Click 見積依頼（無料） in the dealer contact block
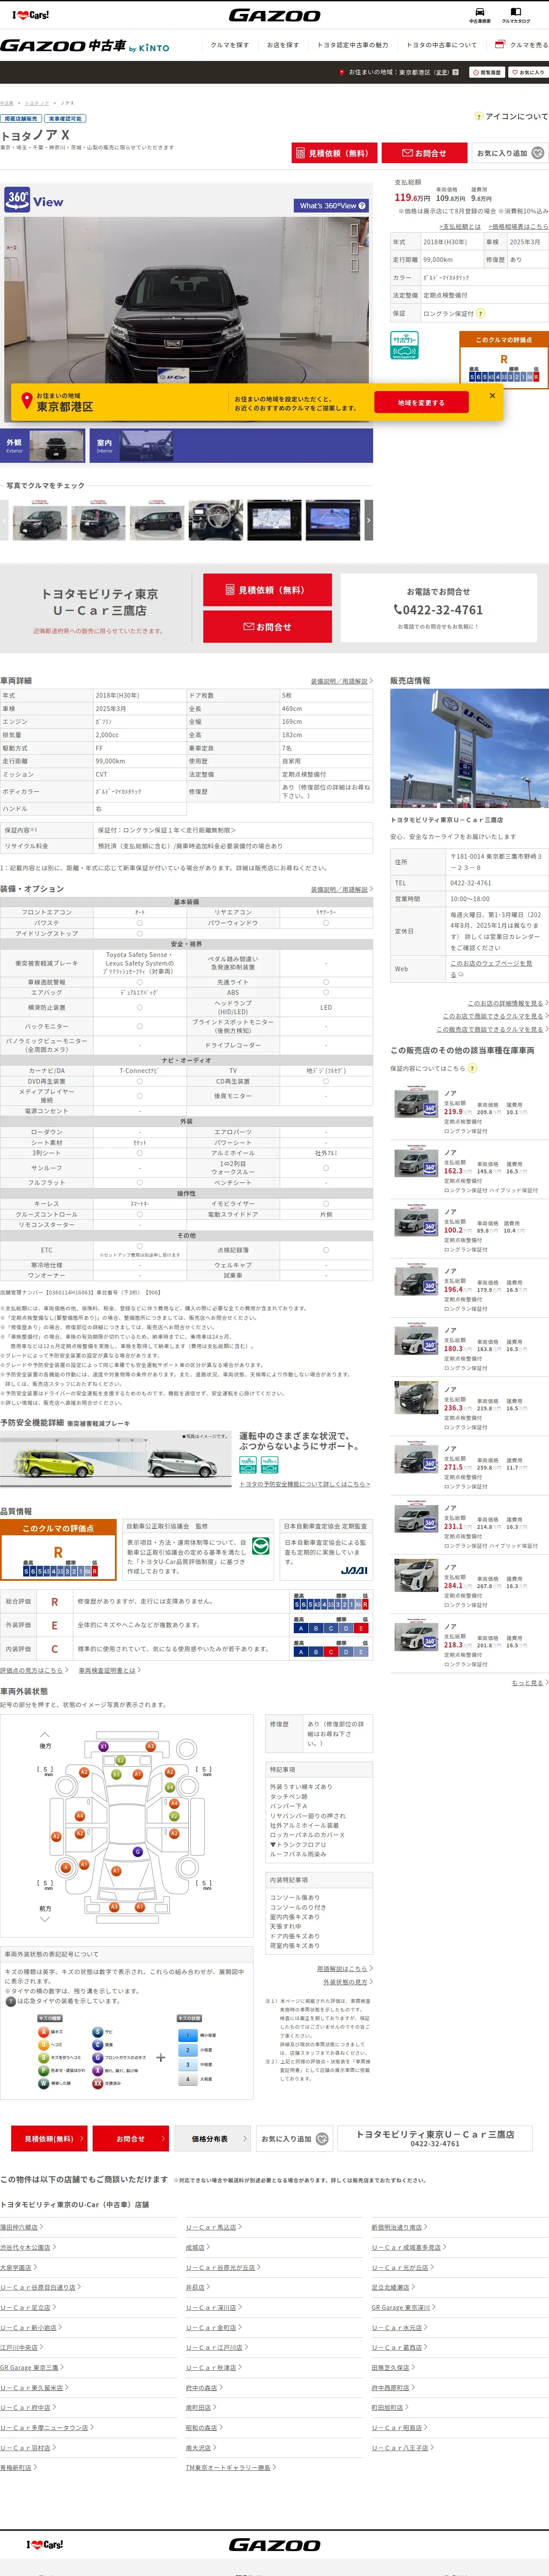This screenshot has height=2576, width=549. (x=268, y=590)
